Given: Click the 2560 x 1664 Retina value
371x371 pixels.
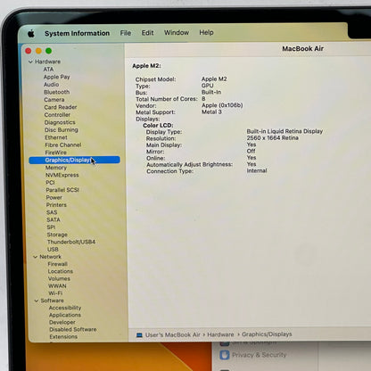Looking at the screenshot, I should click(x=273, y=138).
